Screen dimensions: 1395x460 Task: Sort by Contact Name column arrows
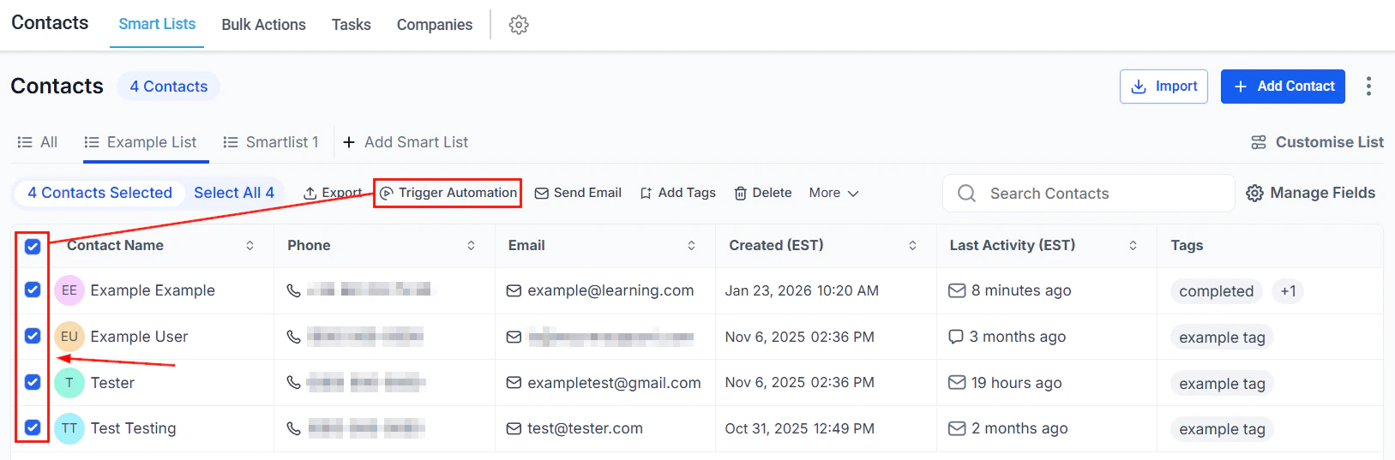click(x=250, y=246)
